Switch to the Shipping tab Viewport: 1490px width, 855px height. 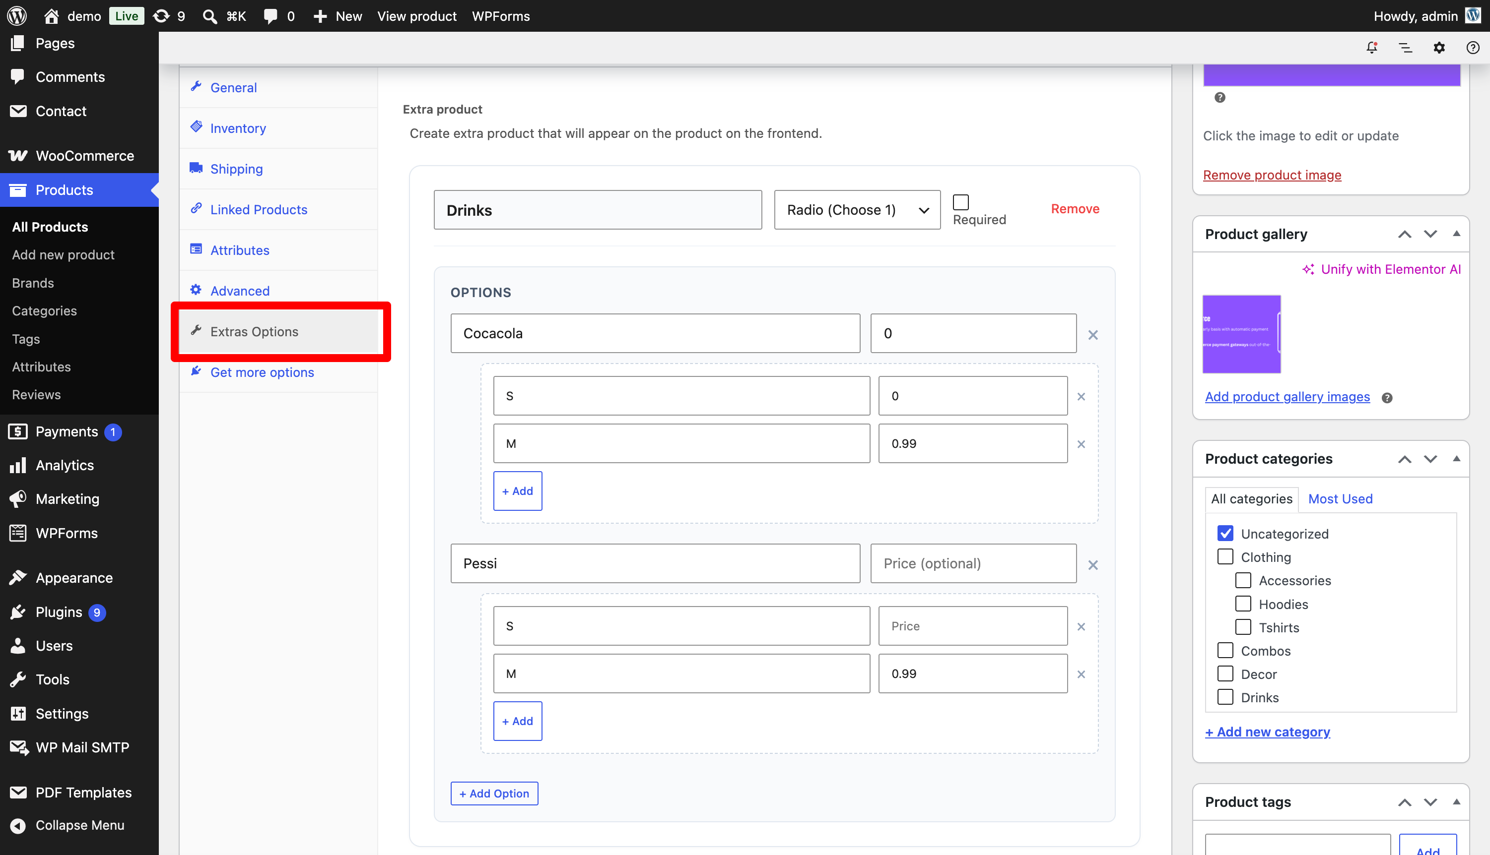[x=278, y=169]
